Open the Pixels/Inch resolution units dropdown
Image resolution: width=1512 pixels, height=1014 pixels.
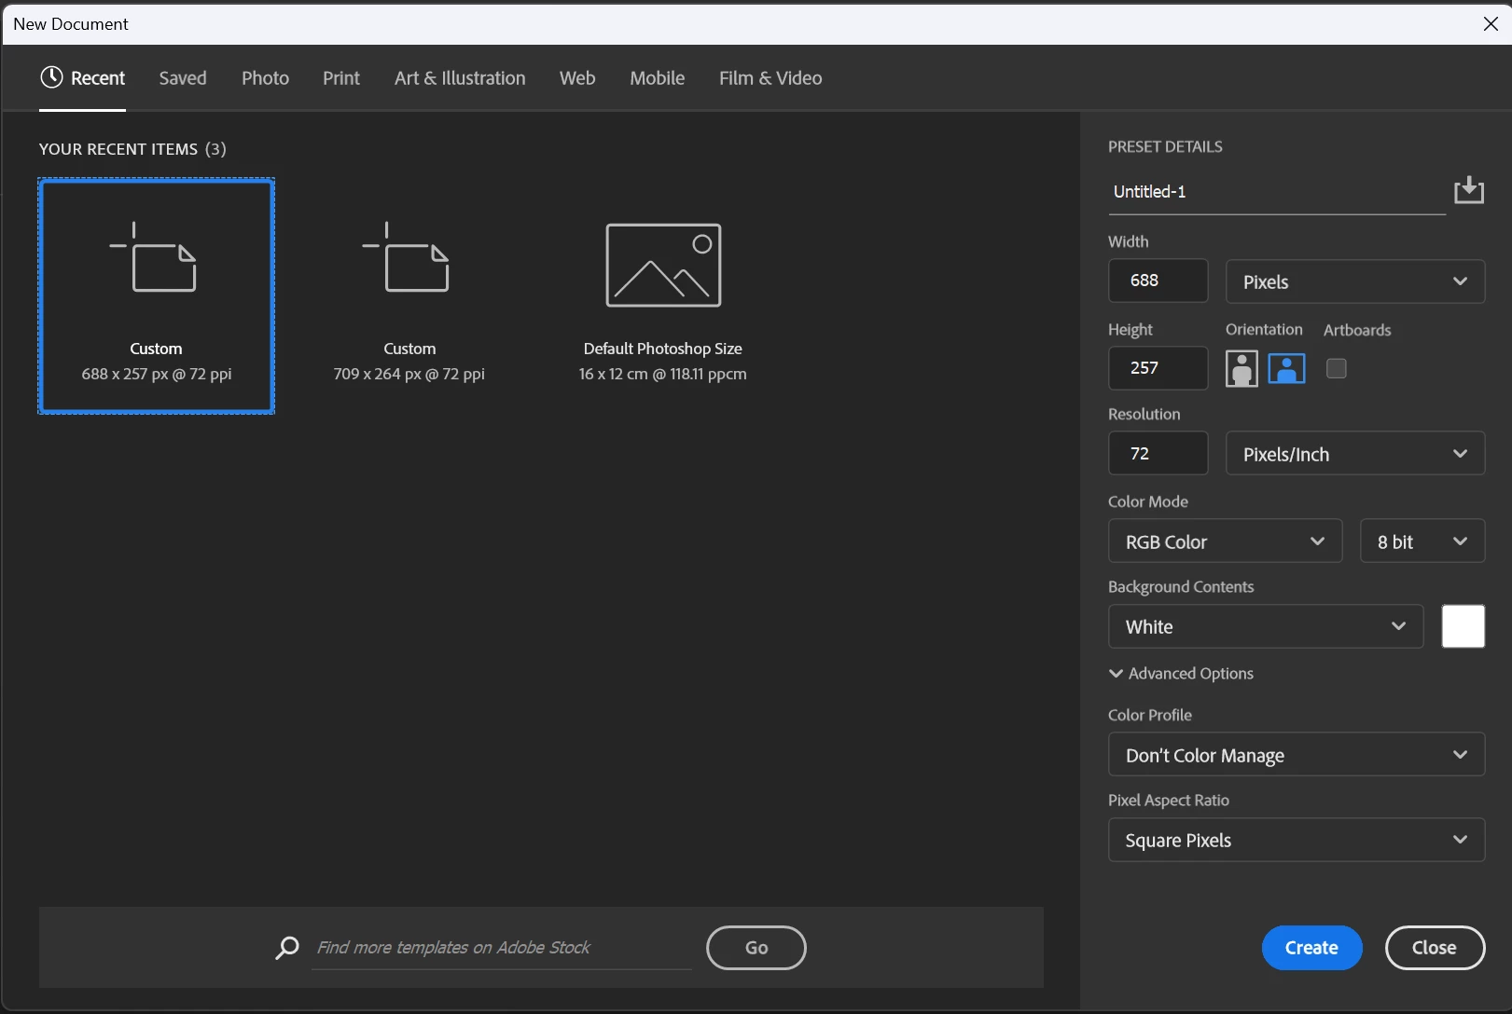point(1355,454)
